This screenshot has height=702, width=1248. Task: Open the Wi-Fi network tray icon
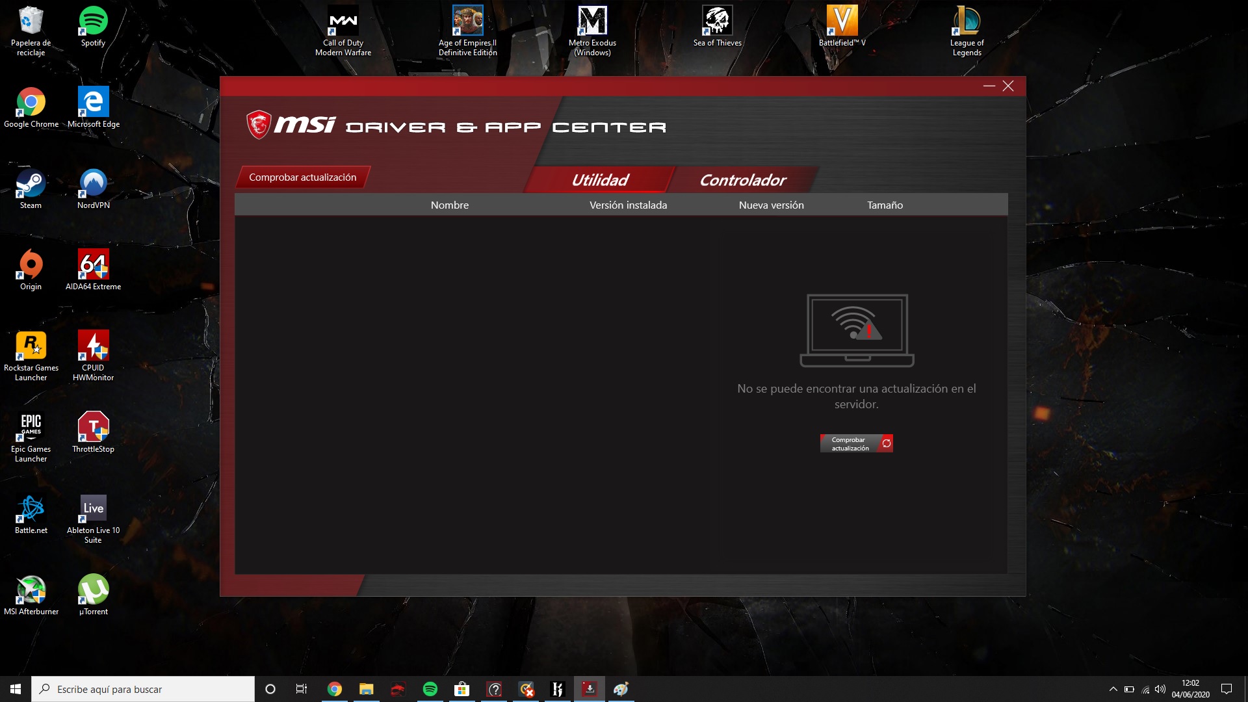click(1145, 689)
